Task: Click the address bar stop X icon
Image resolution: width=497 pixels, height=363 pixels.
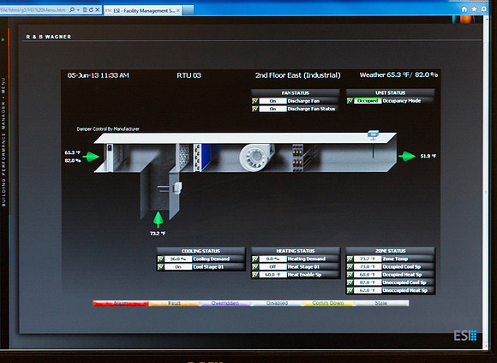Action: click(x=98, y=9)
